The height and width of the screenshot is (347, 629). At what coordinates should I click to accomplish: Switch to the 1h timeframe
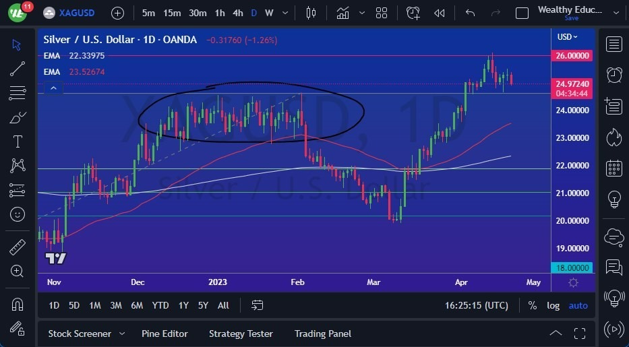(220, 13)
